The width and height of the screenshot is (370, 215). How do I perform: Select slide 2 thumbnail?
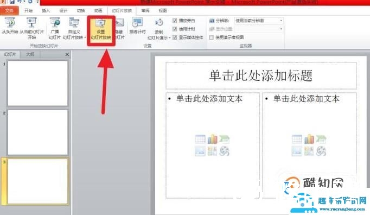pos(38,132)
